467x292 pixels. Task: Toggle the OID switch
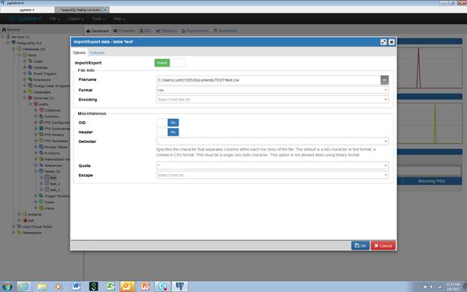coord(167,123)
